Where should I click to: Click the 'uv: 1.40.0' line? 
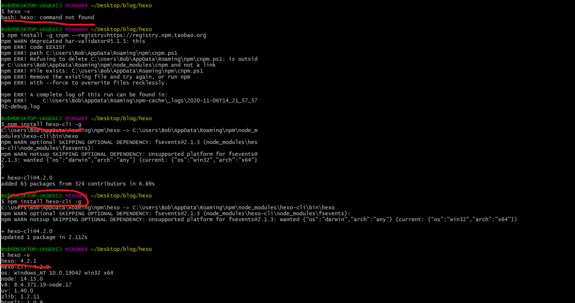(x=17, y=291)
